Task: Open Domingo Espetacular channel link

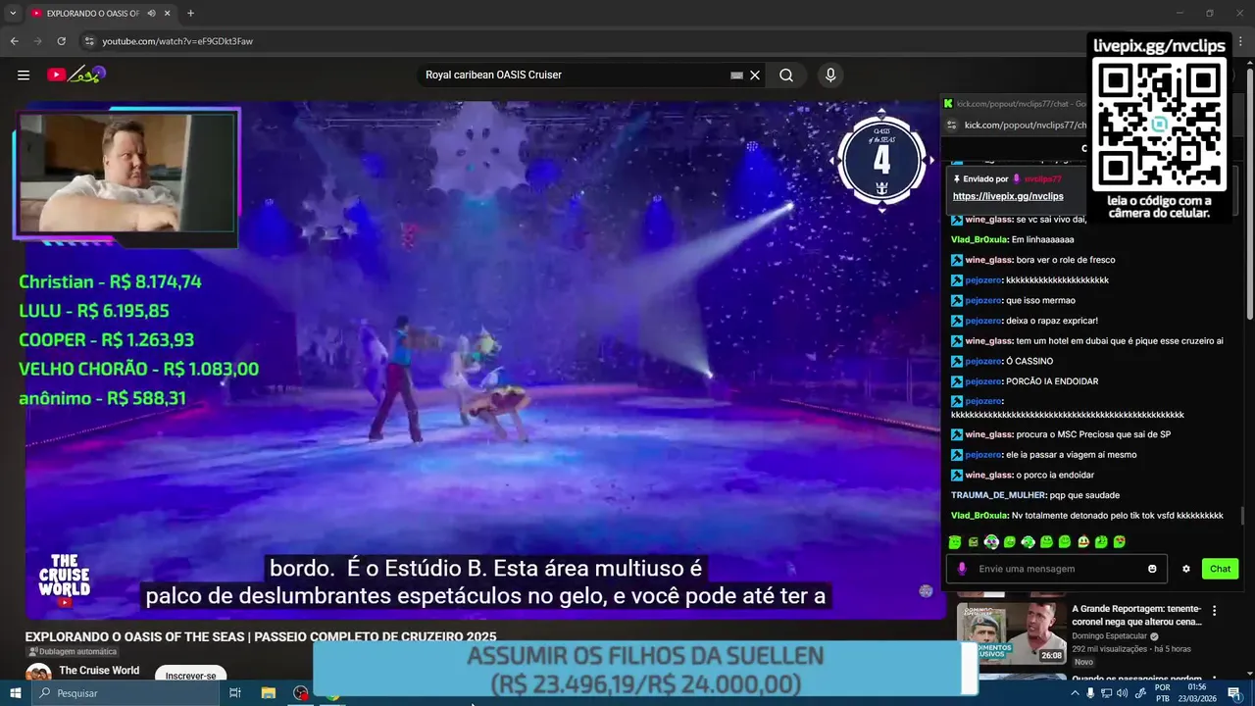Action: coord(1109,636)
